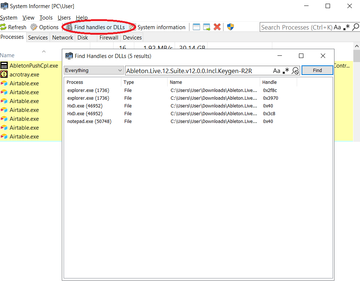Select HxD.exe (46952) first result row

pos(198,106)
